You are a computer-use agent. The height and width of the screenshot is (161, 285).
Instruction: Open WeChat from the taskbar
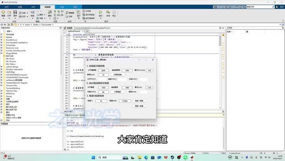coord(185,157)
